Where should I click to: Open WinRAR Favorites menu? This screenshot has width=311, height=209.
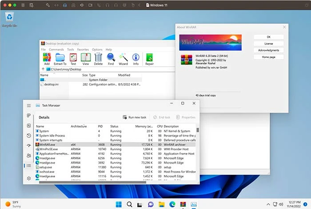(83, 49)
